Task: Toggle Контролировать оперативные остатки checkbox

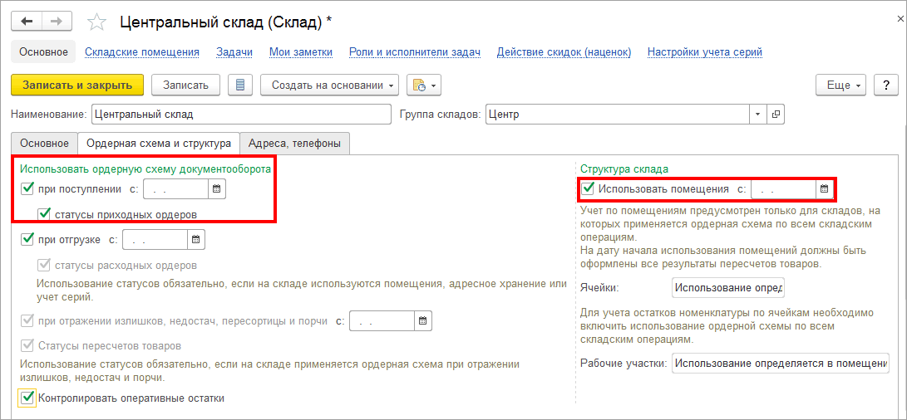Action: click(27, 398)
